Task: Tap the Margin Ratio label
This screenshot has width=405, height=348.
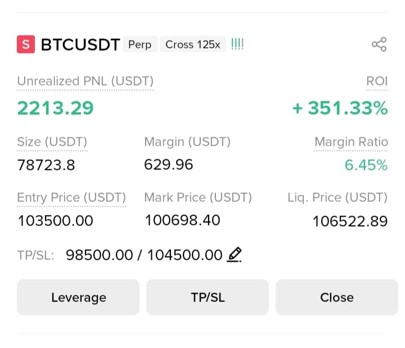Action: point(351,142)
